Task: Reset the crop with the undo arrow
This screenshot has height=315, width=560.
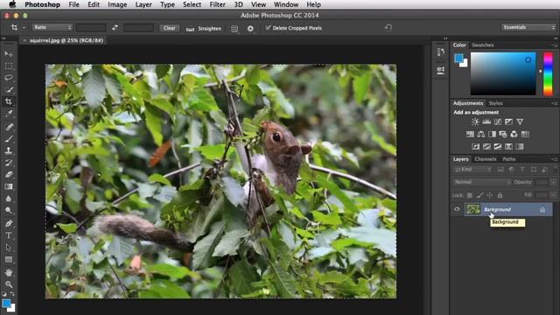Action: tap(388, 27)
